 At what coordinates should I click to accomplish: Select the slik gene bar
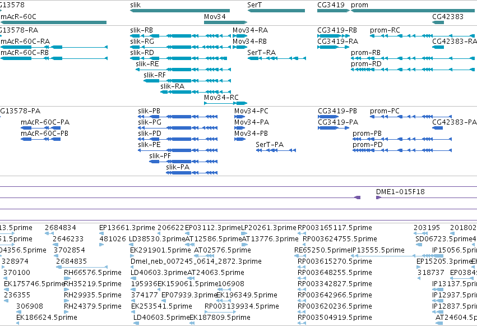tap(180, 11)
